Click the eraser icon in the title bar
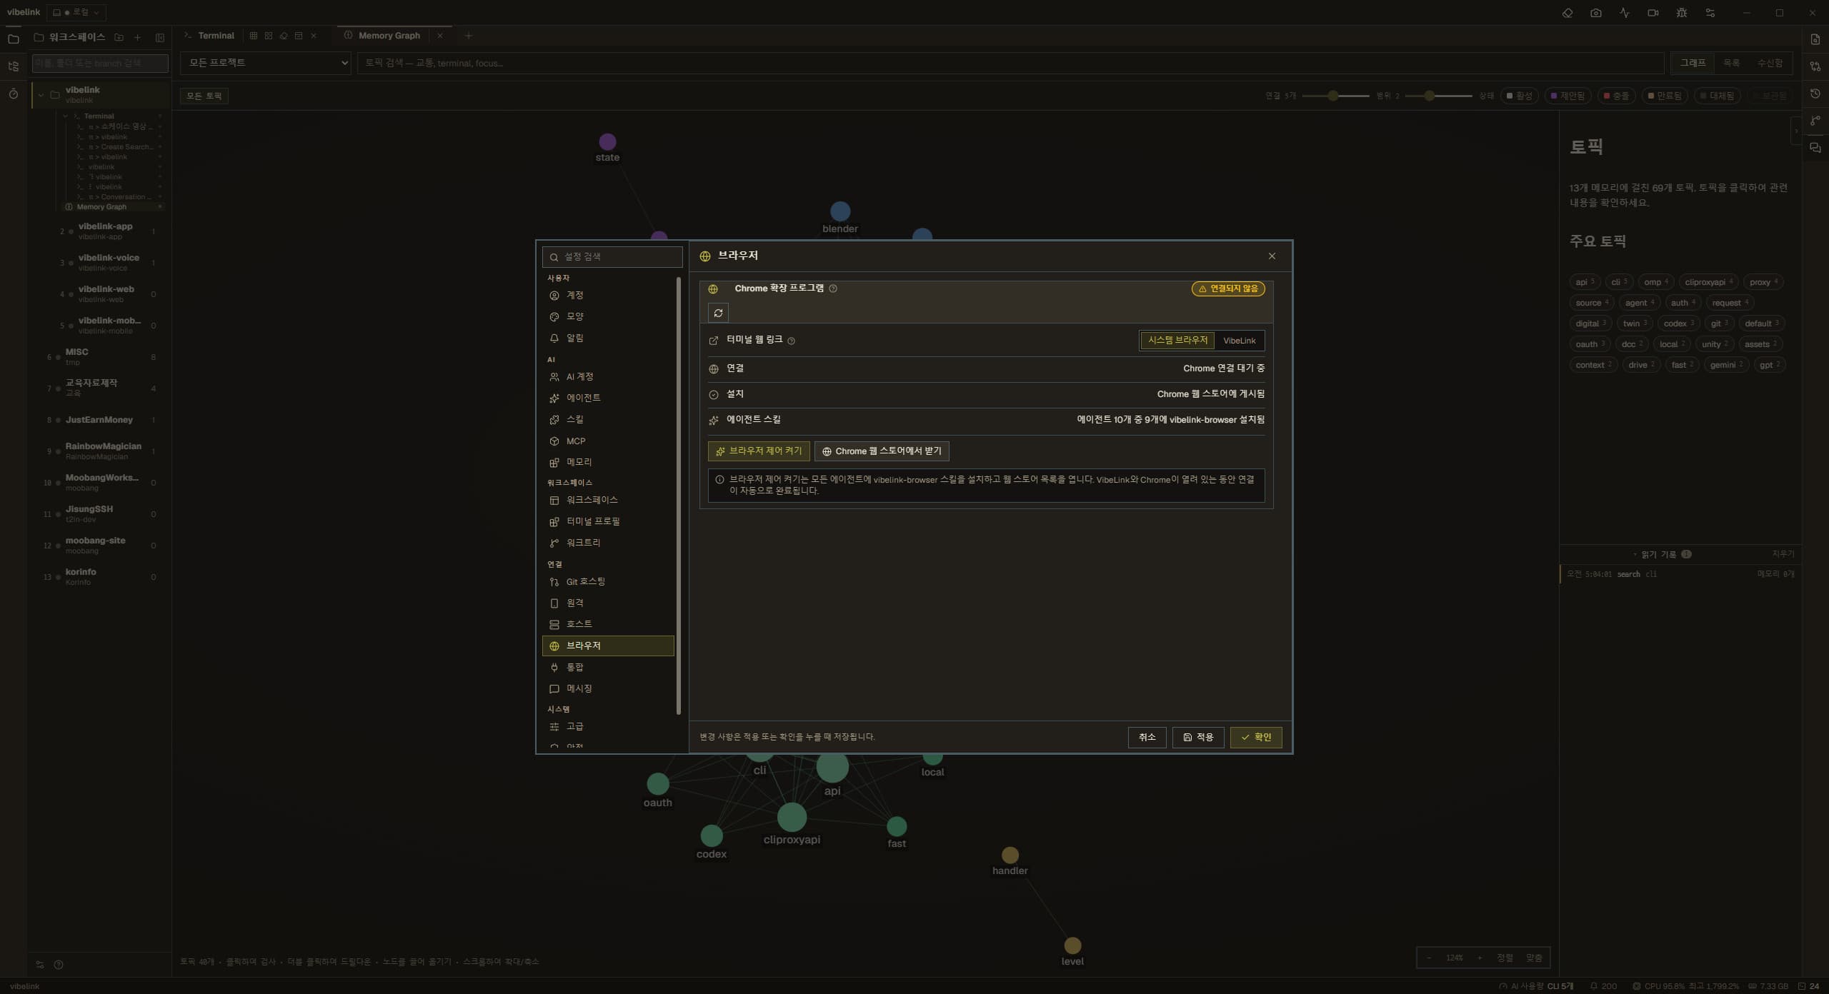1829x994 pixels. pos(1567,13)
